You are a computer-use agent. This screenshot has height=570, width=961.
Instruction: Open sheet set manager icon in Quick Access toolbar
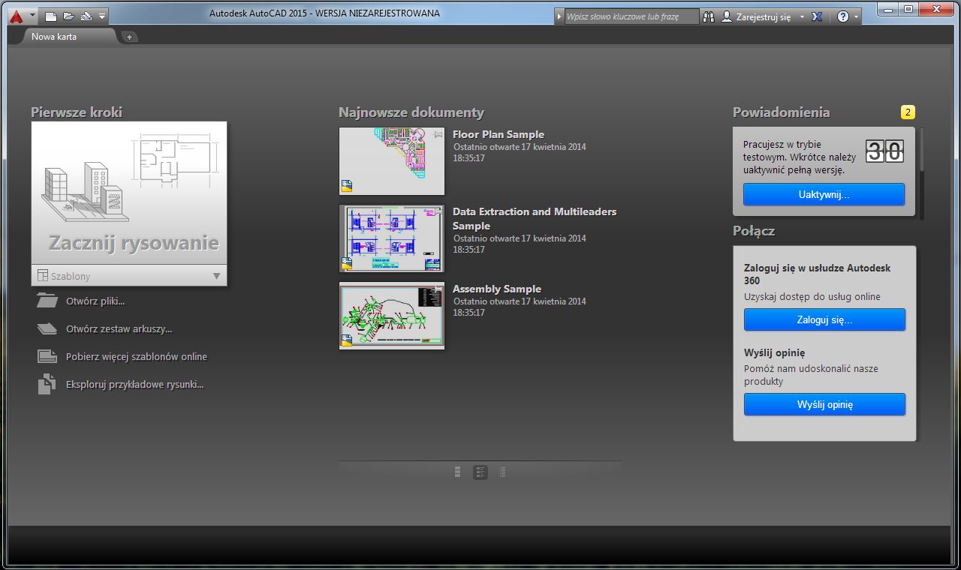pos(86,16)
